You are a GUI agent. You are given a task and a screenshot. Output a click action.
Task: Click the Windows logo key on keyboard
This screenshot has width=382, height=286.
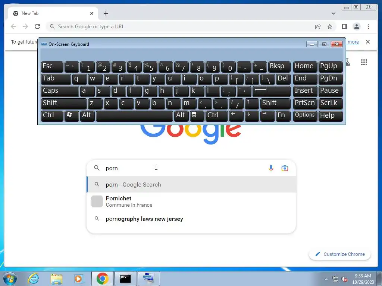click(71, 116)
